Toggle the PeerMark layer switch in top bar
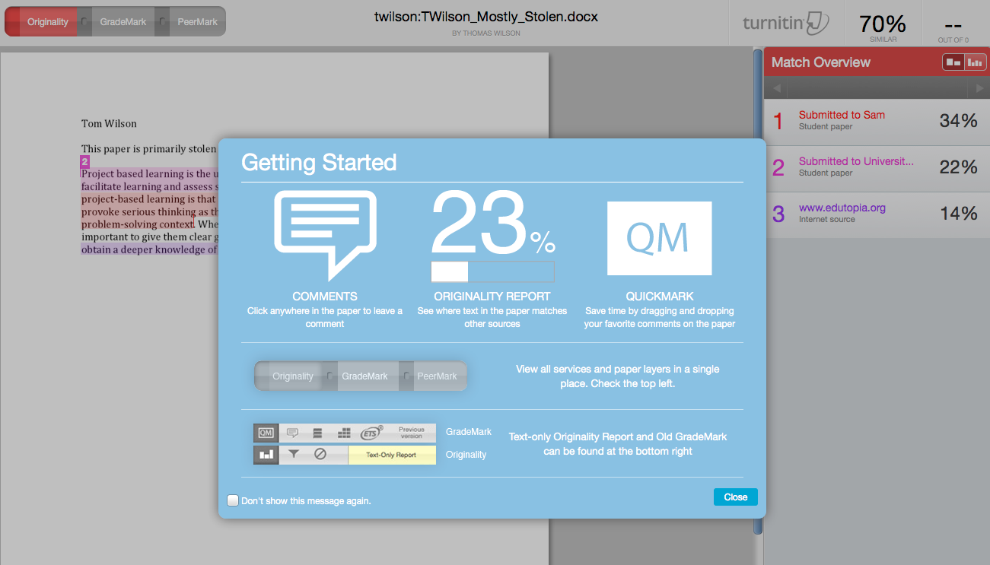The image size is (990, 565). pos(162,21)
